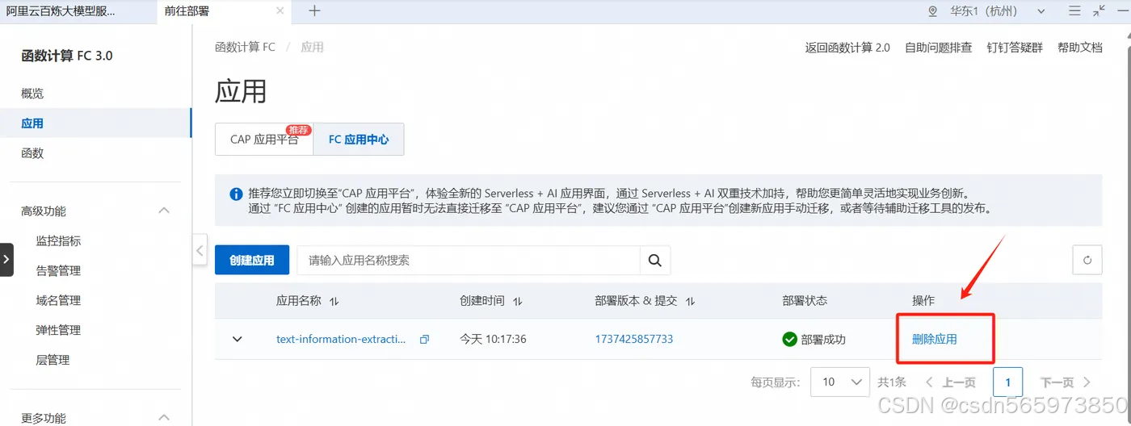Collapse the left sidebar with arrow handle

point(200,251)
